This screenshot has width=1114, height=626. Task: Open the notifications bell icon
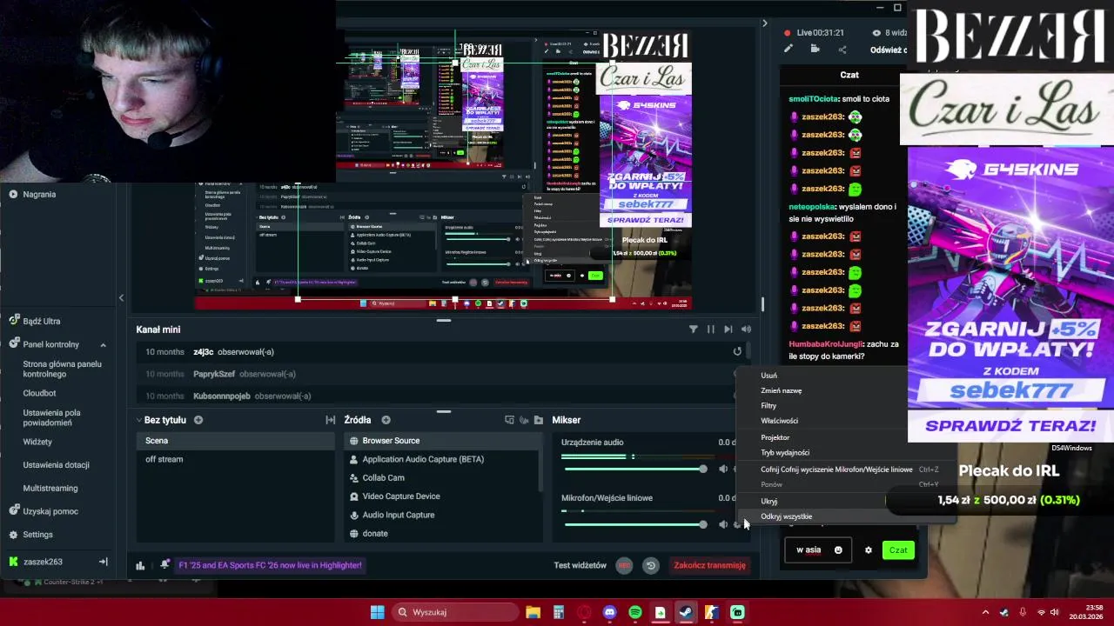tap(164, 565)
